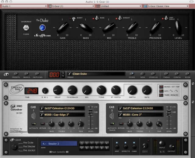Click the Gain knob
The width and height of the screenshot is (195, 158).
coord(62,28)
